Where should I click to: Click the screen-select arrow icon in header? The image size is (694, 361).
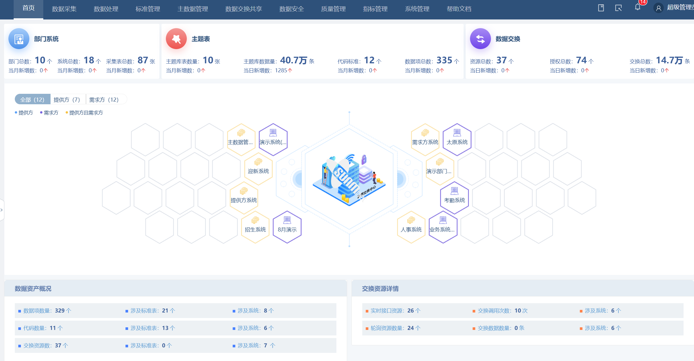pos(618,8)
